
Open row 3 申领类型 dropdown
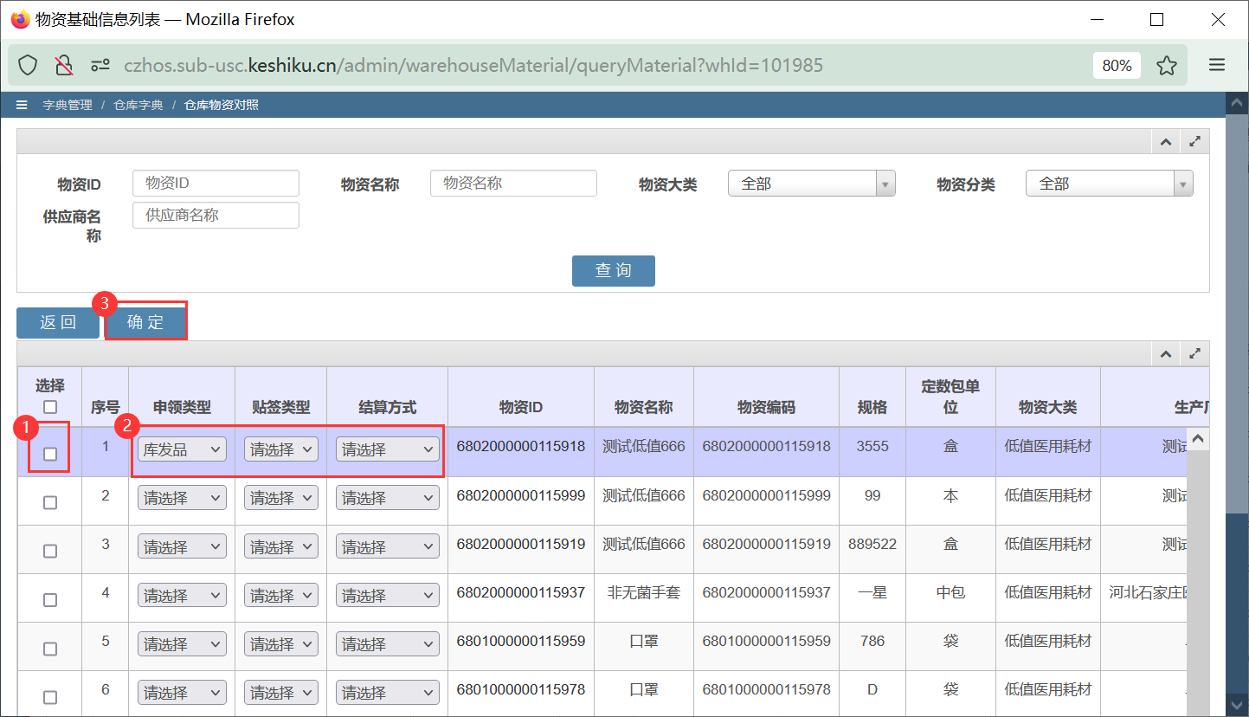click(182, 547)
